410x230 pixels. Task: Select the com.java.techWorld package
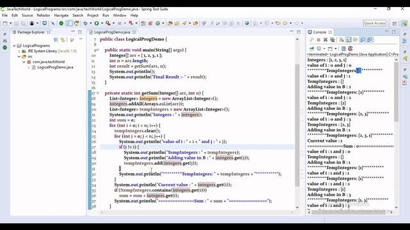tap(49, 62)
